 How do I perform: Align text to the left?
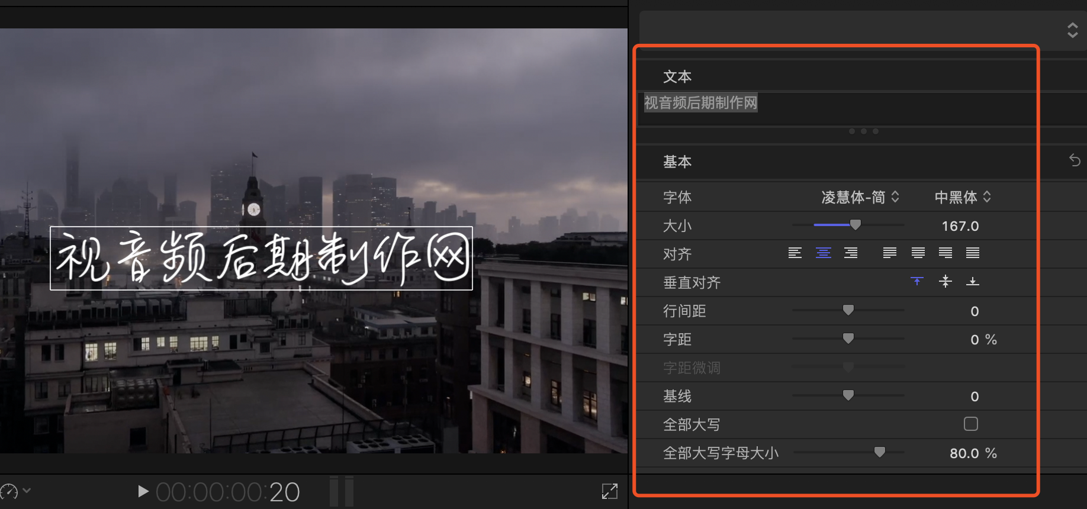click(x=795, y=253)
